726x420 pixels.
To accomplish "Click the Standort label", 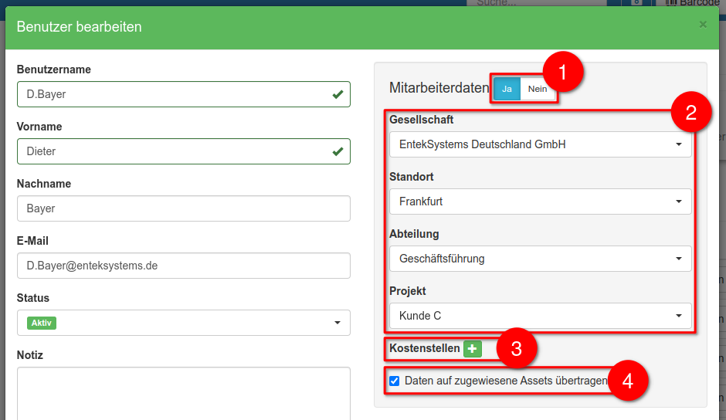I will tap(412, 177).
